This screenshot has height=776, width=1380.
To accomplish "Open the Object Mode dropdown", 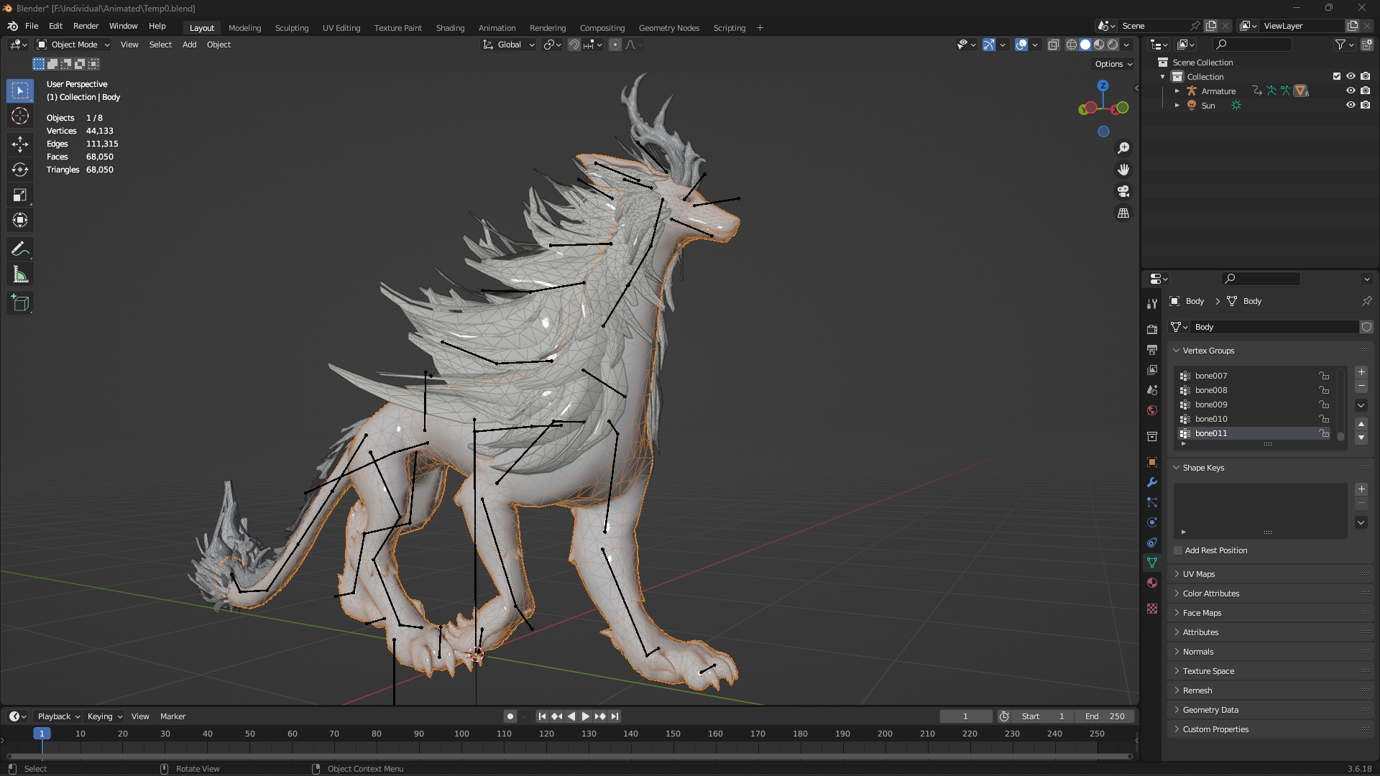I will [x=73, y=45].
